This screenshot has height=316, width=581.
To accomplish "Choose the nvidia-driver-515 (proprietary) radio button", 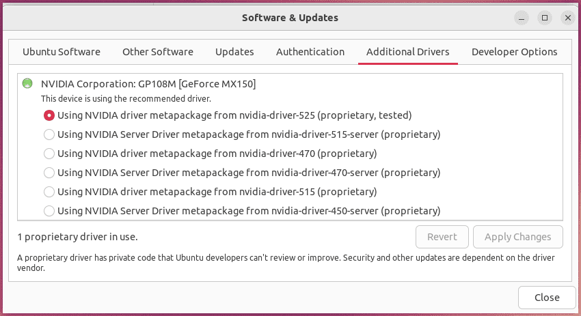I will click(x=49, y=192).
